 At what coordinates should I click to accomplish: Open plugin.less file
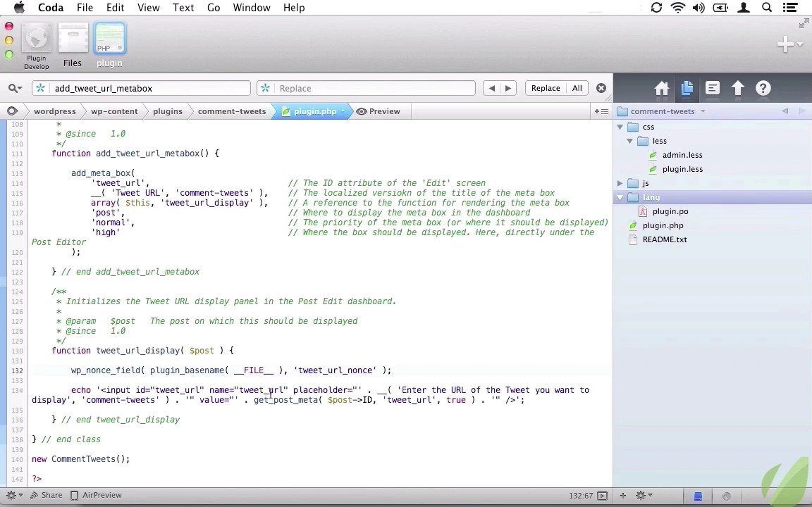tap(682, 169)
